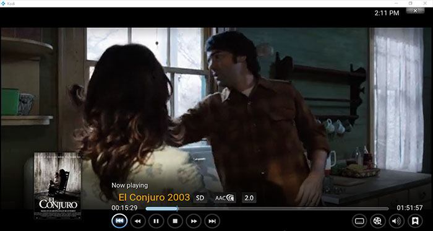433x231 pixels.
Task: Pause the El Conjuro playback
Action: [x=156, y=221]
